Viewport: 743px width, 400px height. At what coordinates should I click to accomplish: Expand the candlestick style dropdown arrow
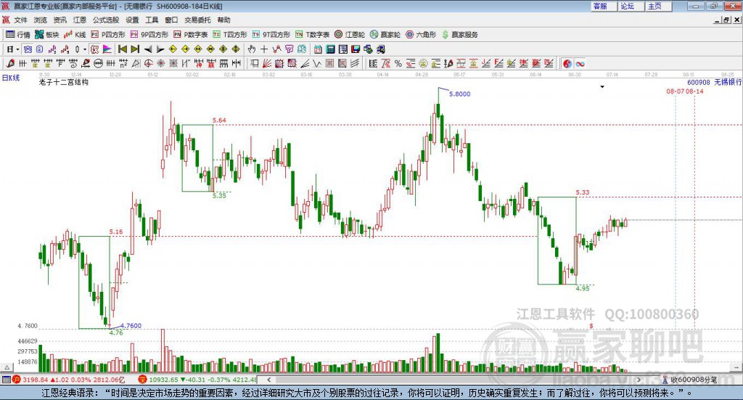pos(85,49)
